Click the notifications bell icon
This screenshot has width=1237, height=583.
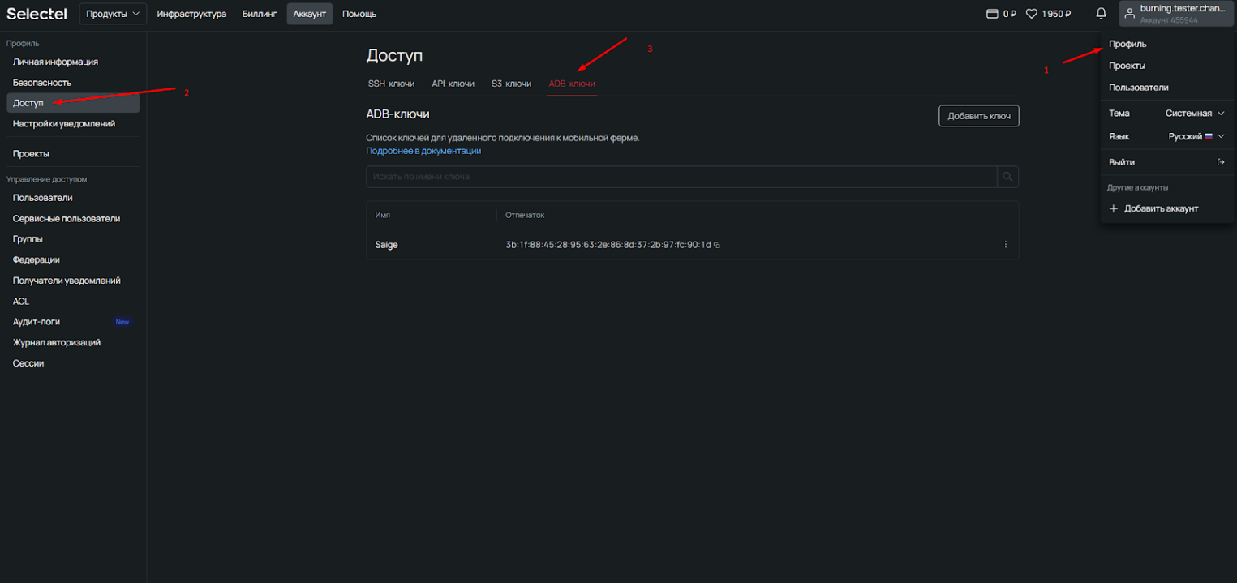(1101, 14)
